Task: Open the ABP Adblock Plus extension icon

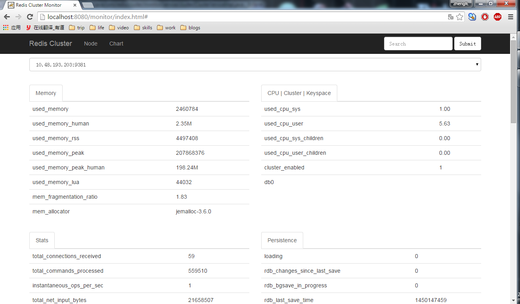Action: (497, 17)
